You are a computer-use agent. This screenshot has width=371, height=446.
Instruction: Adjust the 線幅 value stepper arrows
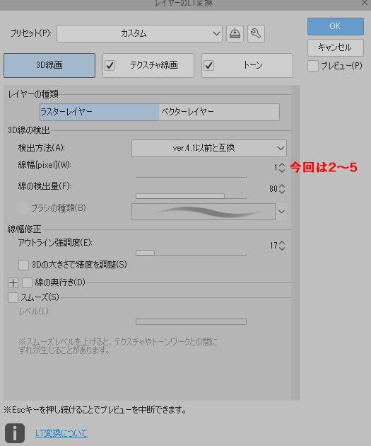point(281,168)
